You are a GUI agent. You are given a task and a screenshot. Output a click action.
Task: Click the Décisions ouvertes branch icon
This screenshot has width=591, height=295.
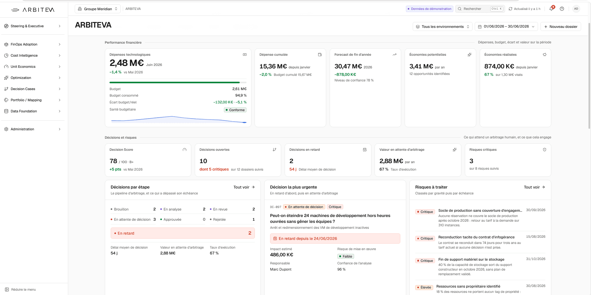(x=274, y=150)
